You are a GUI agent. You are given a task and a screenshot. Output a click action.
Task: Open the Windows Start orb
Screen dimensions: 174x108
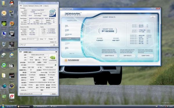(x=3, y=106)
